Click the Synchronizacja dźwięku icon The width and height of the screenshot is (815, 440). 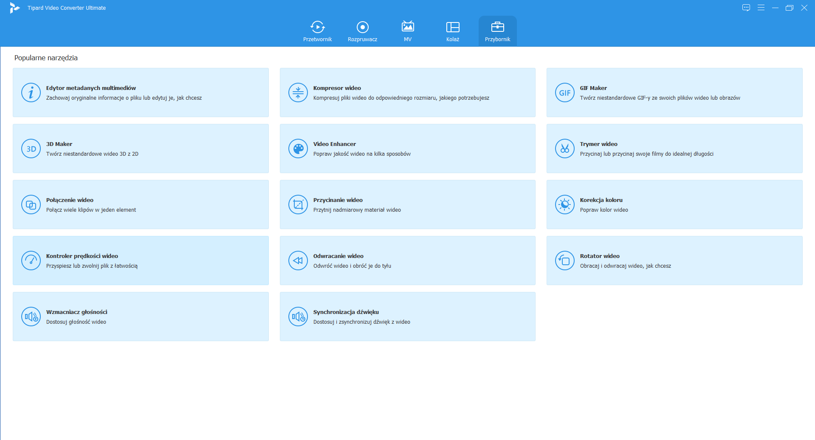click(x=298, y=317)
